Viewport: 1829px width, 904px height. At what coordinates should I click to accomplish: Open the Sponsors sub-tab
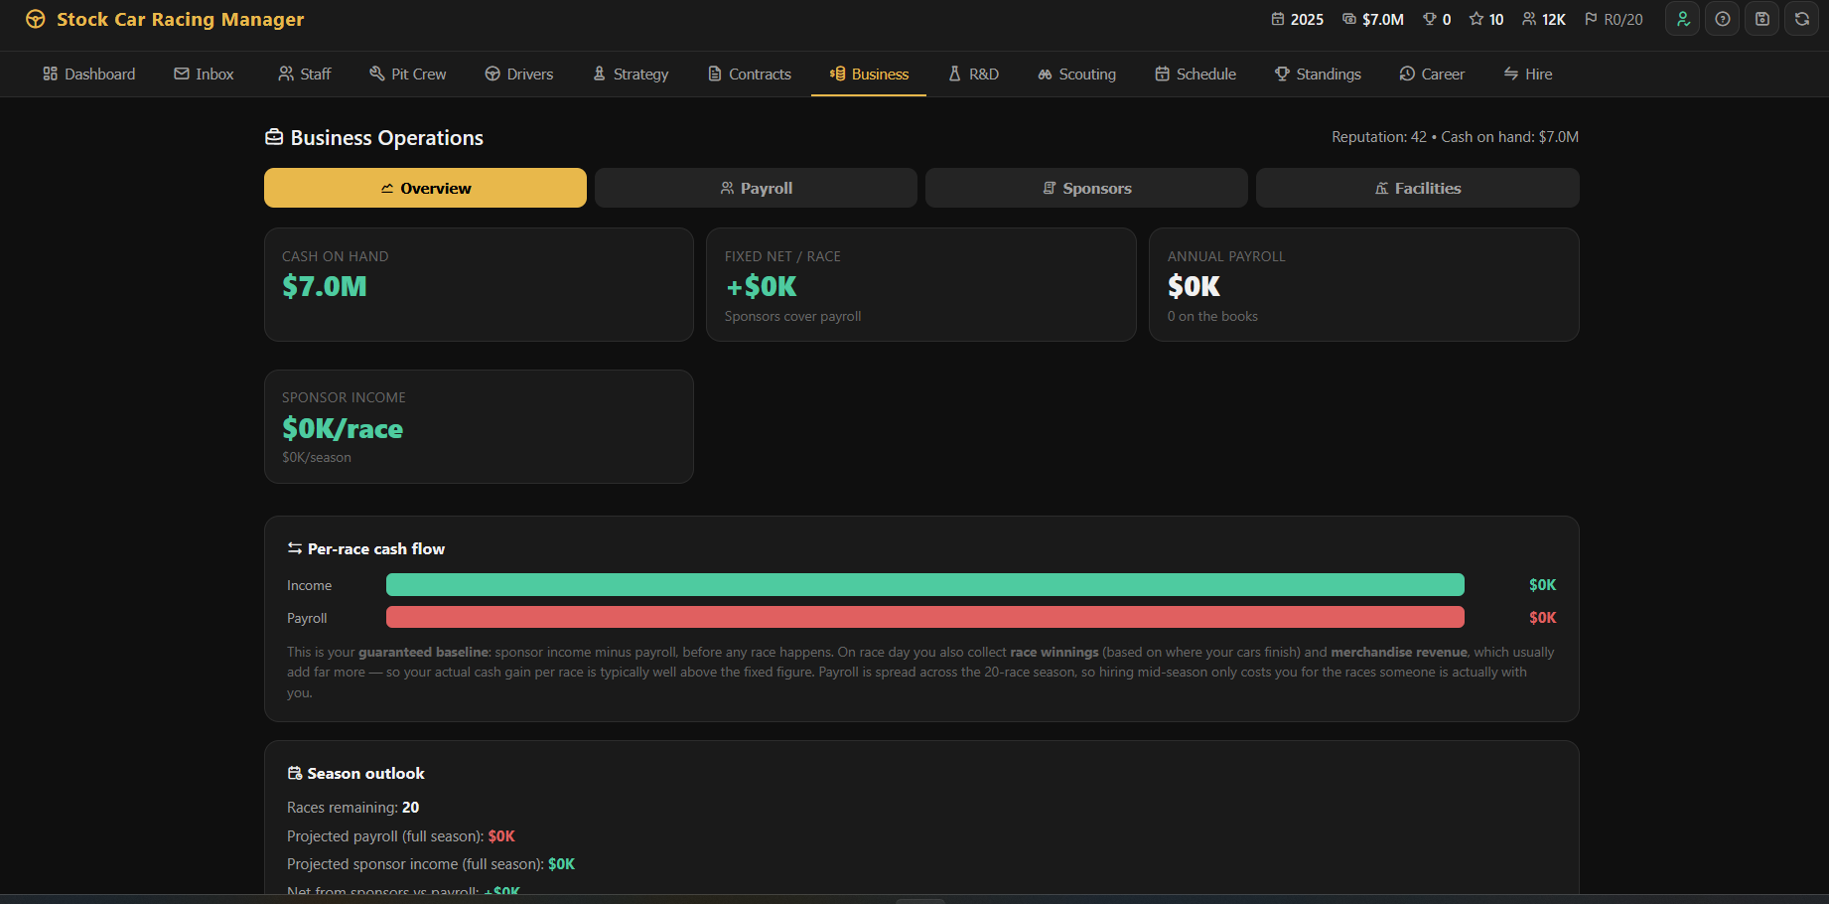click(x=1086, y=188)
